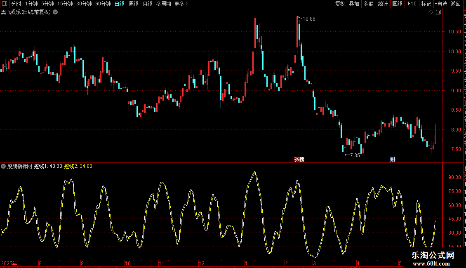
Task: Click the 叠加 overlay button
Action: (x=354, y=4)
